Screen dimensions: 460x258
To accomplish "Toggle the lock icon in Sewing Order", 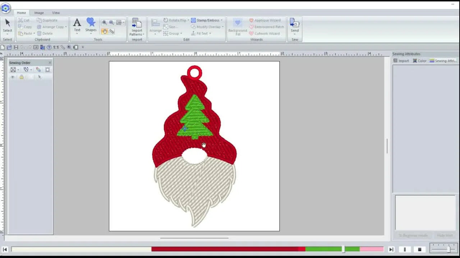I will coord(22,77).
